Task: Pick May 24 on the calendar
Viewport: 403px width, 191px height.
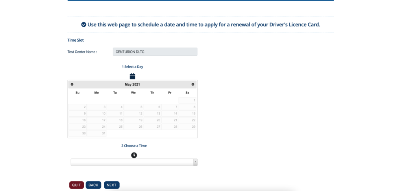Action: (x=97, y=127)
